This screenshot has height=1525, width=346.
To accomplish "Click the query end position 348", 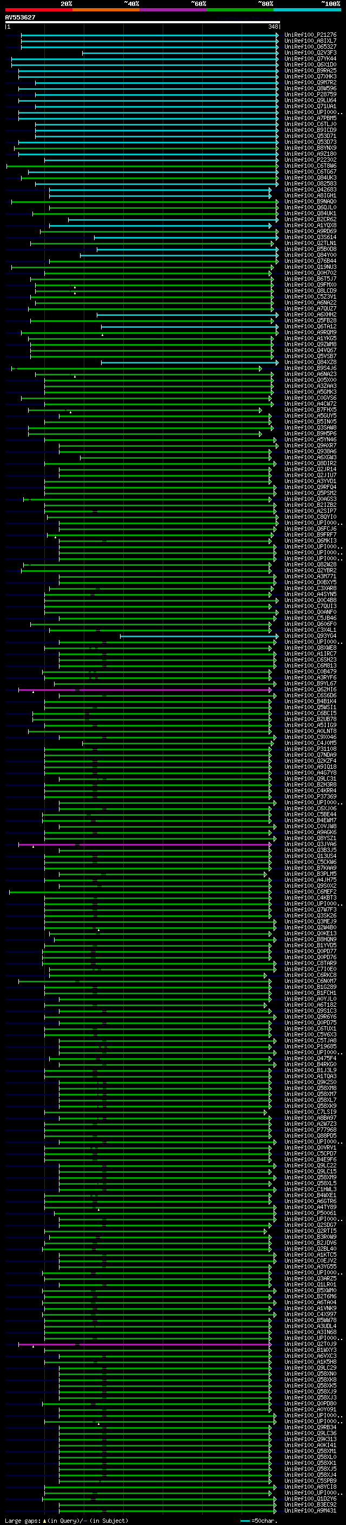I will (272, 27).
